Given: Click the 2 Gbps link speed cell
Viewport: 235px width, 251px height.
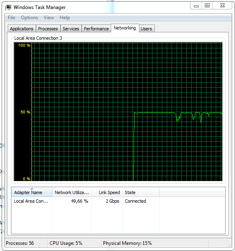Looking at the screenshot, I should 112,201.
